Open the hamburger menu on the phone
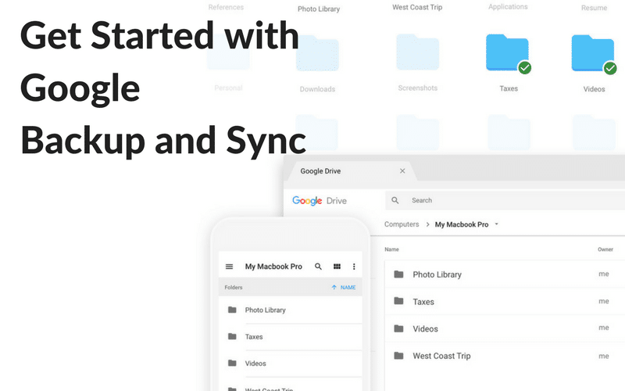Screen dimensions: 625x391 [229, 267]
